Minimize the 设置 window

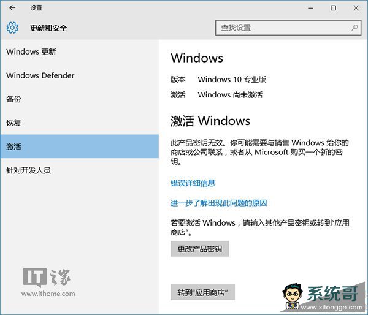coord(311,8)
